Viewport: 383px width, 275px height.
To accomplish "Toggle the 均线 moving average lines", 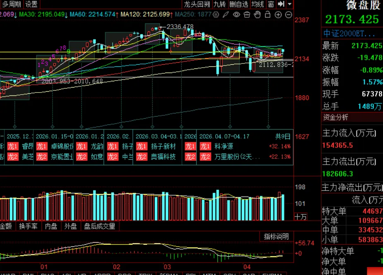I will pos(258,4).
